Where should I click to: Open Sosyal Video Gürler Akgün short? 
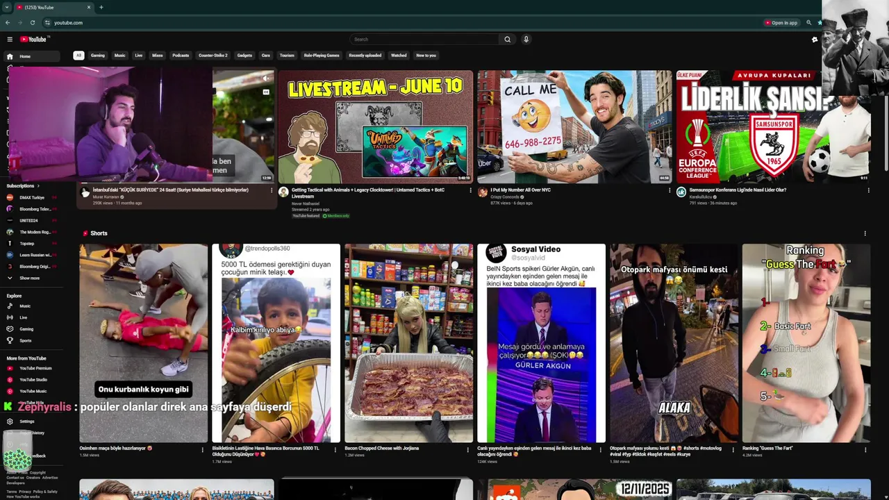(541, 343)
